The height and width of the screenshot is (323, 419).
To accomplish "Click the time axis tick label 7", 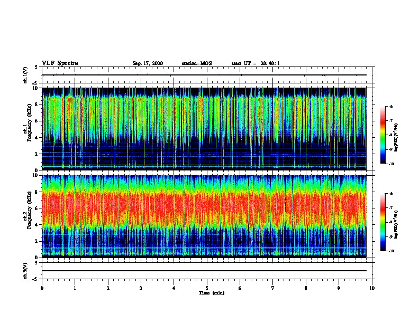I will point(273,288).
